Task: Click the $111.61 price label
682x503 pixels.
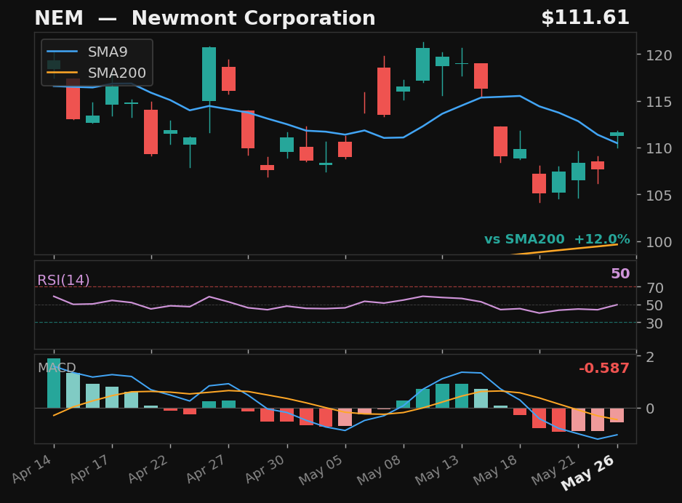Action: coord(585,18)
